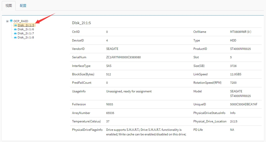
Task: Click the Size(GB) value 3726
Action: click(233, 66)
